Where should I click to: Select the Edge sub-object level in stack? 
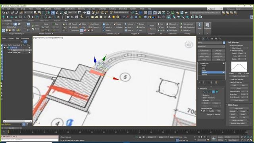[203, 68]
